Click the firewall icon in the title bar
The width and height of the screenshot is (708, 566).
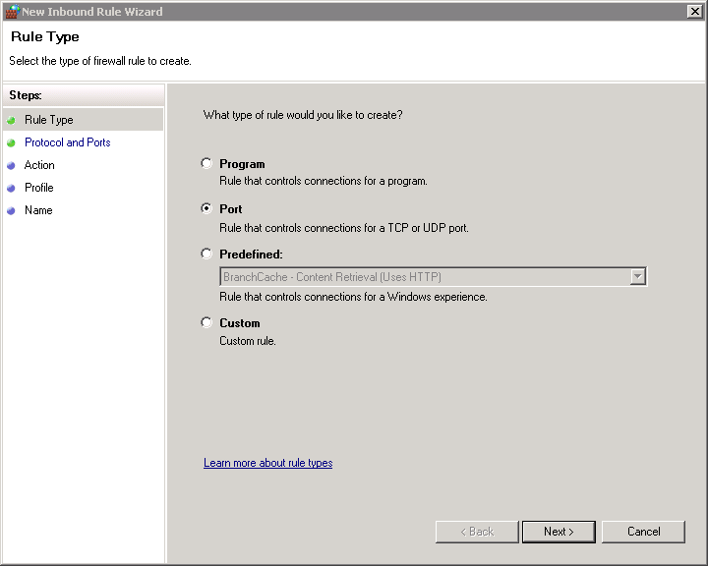[11, 12]
